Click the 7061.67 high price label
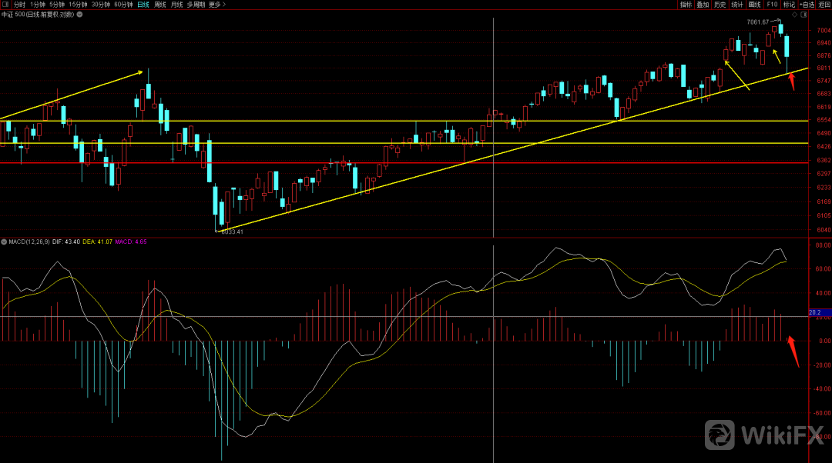 [x=758, y=22]
